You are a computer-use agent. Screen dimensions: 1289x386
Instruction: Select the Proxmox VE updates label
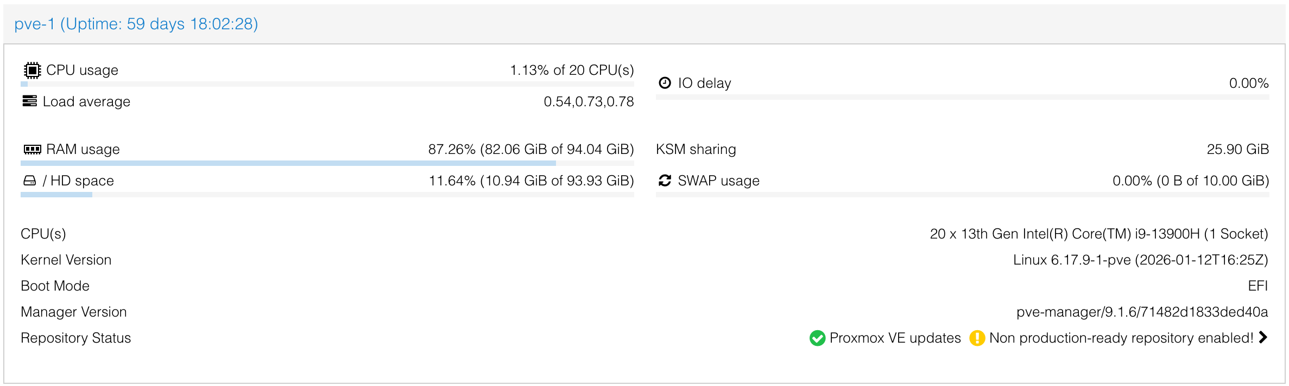tap(895, 338)
